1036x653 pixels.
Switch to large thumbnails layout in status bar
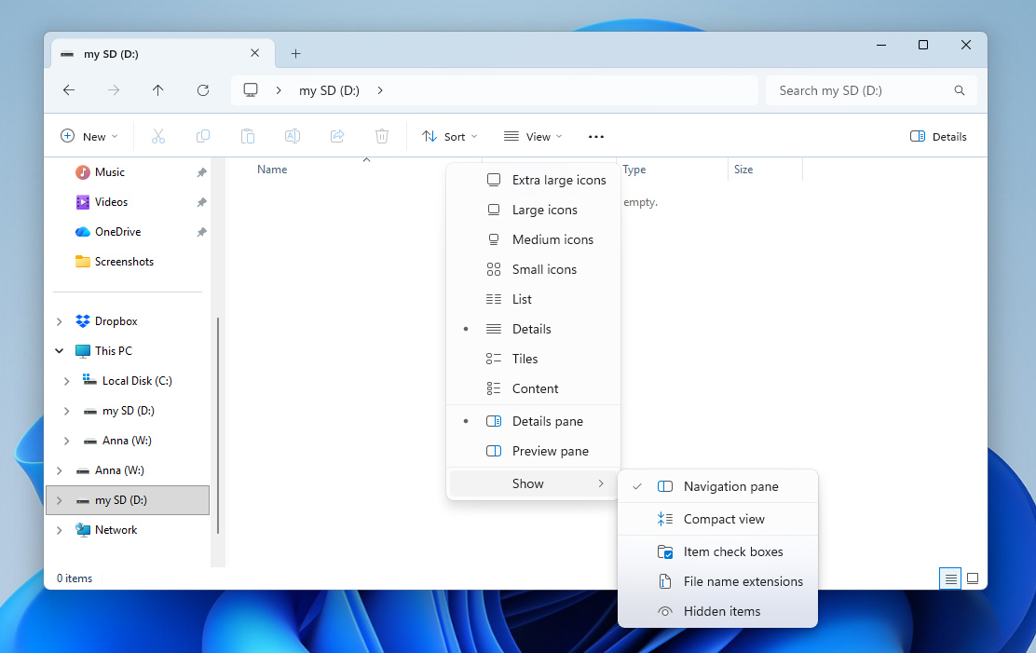973,579
